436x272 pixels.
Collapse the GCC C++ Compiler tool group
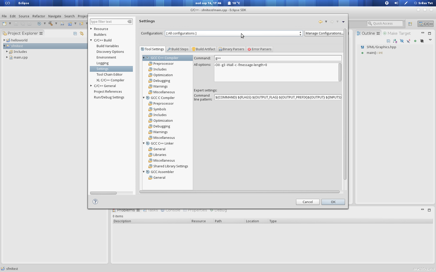(x=144, y=58)
